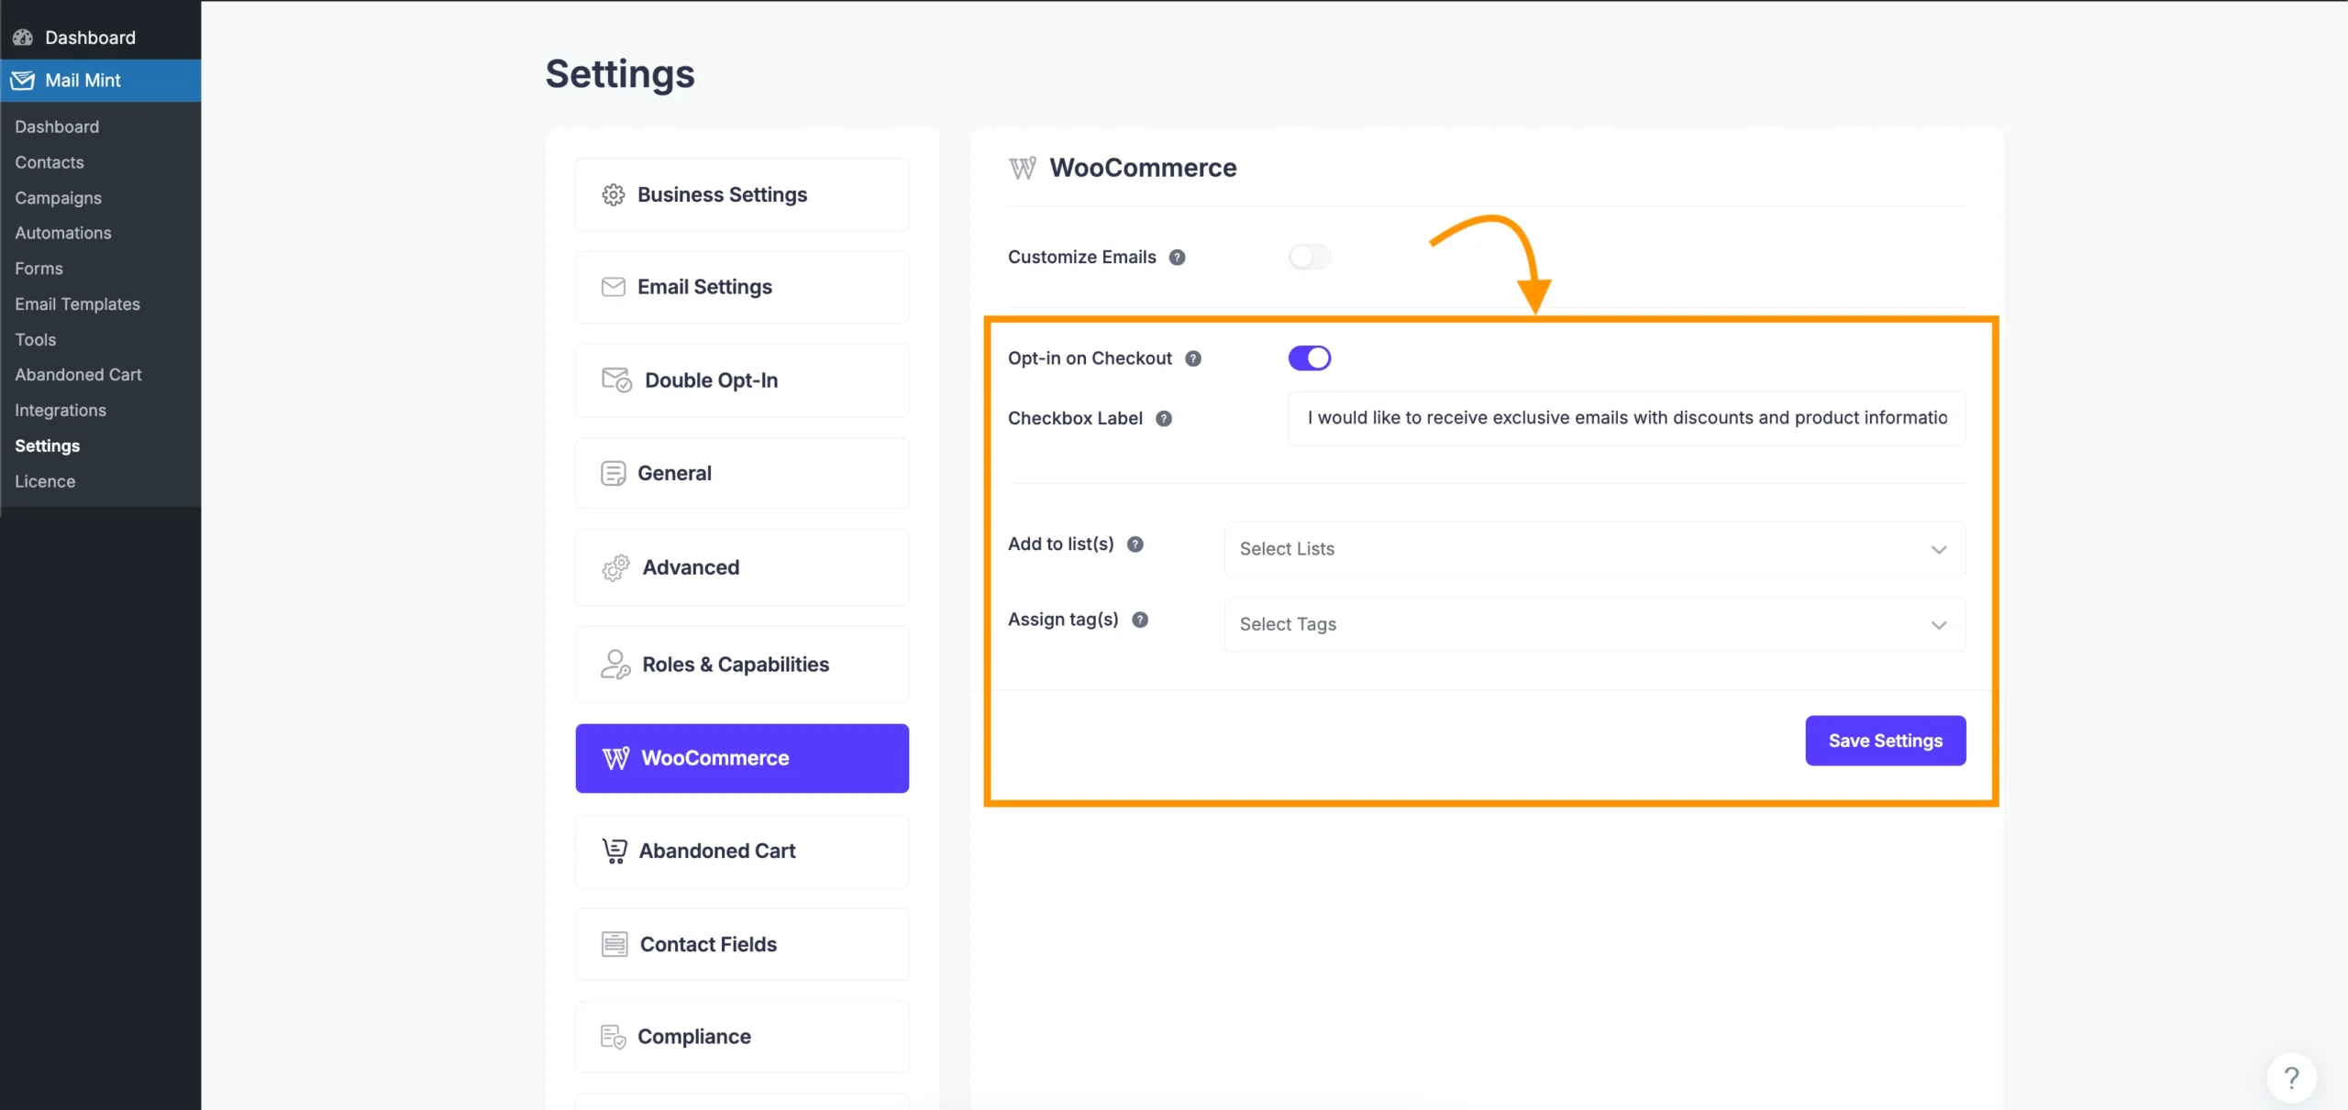
Task: Switch to the Abandoned Cart settings tab
Action: click(741, 851)
